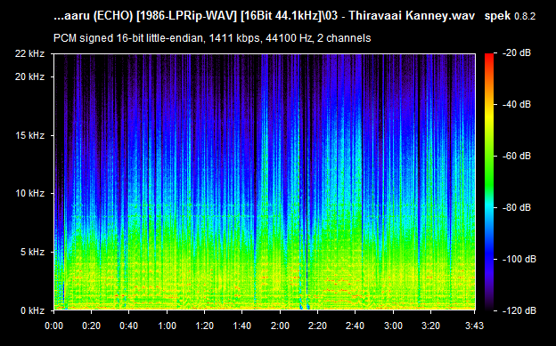
Task: Click the 3:00 time axis marker
Action: (393, 326)
